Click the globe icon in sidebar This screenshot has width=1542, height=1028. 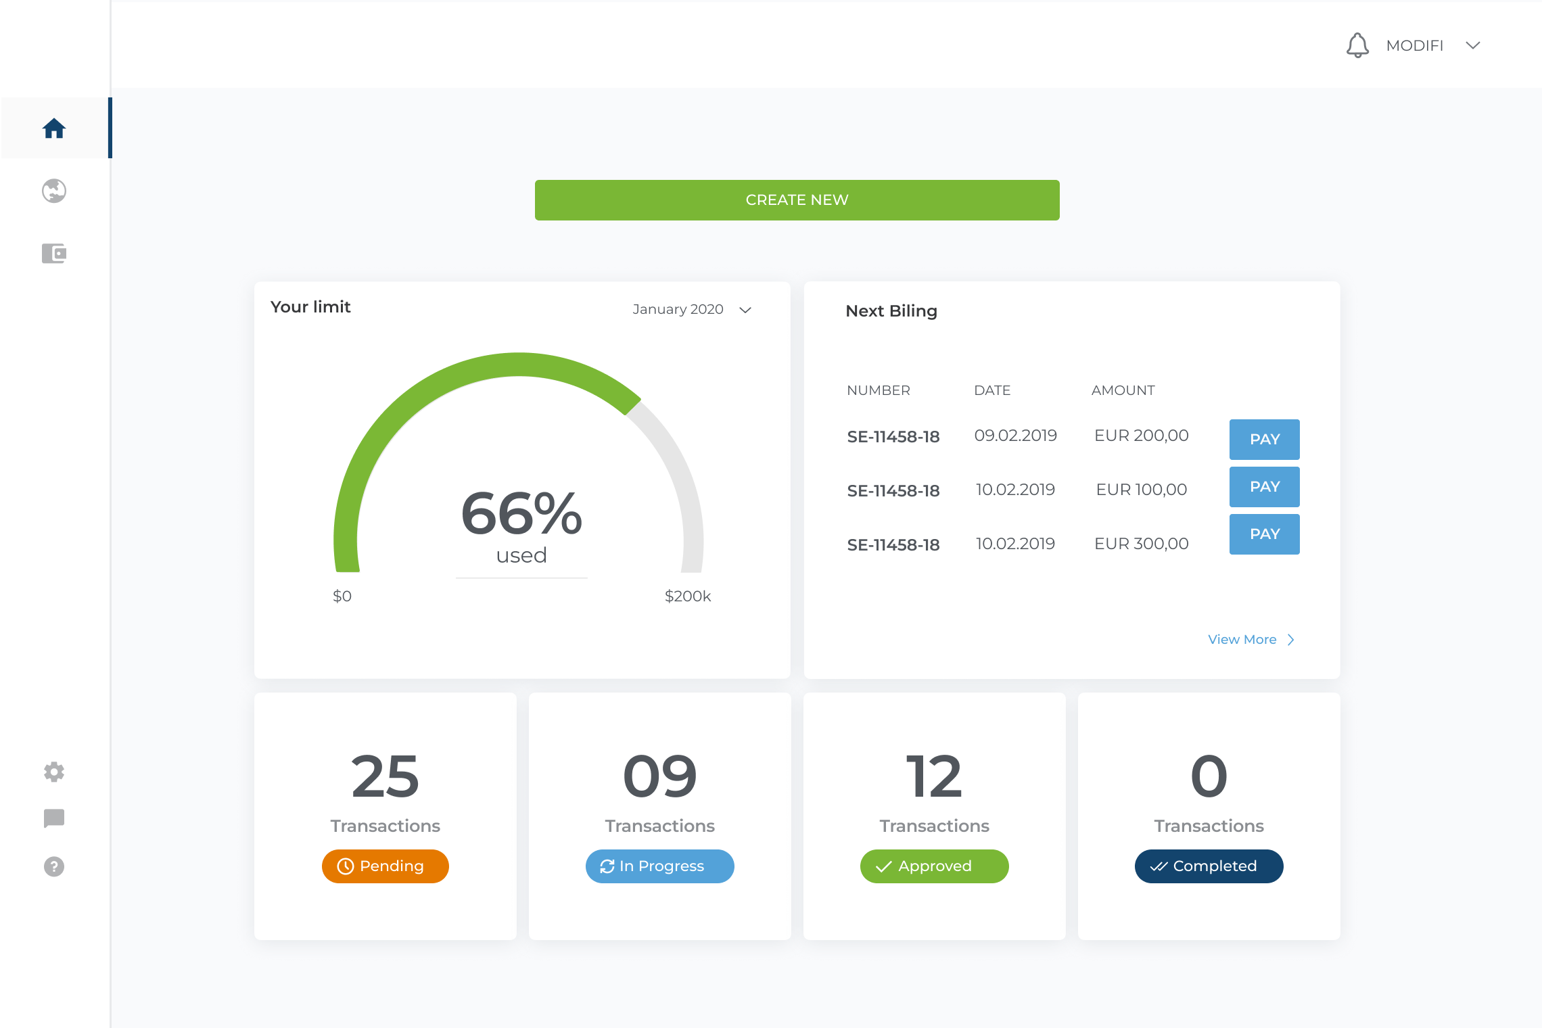54,191
